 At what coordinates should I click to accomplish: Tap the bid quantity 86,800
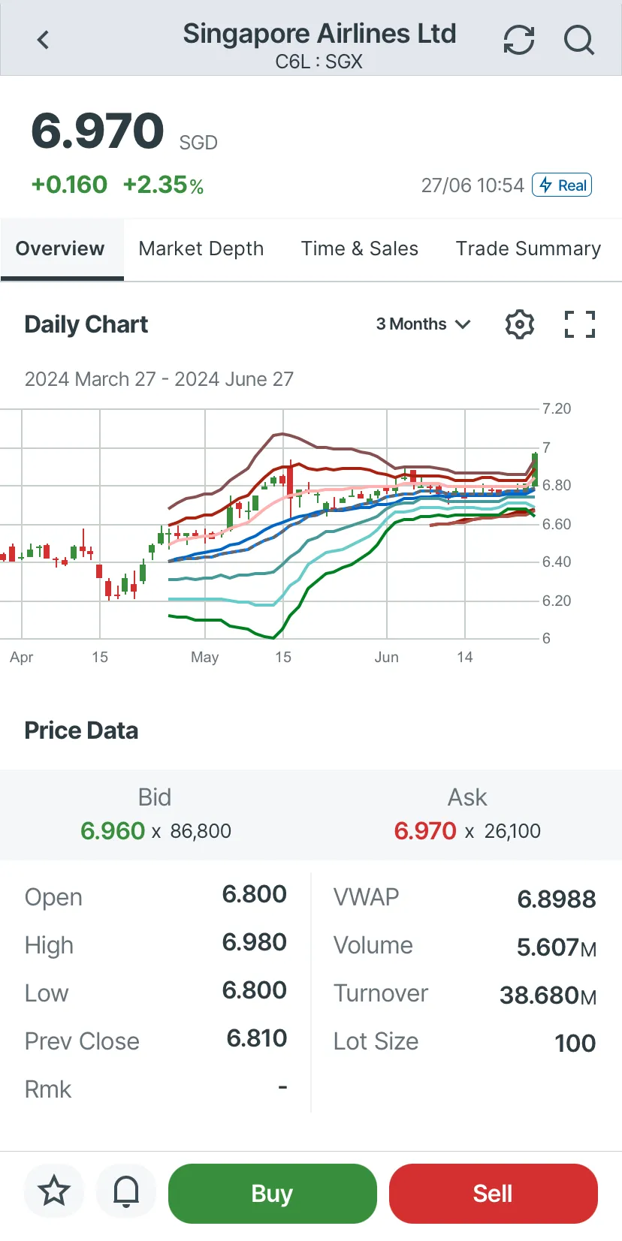pos(201,831)
